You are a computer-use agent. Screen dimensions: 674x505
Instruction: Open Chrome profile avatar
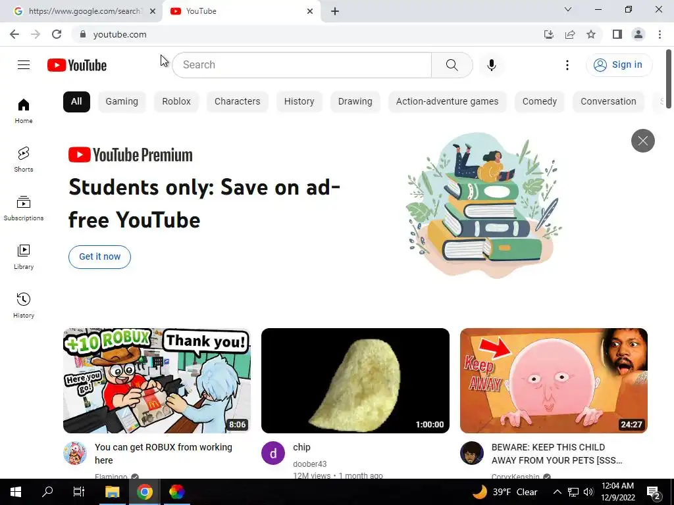pos(638,34)
